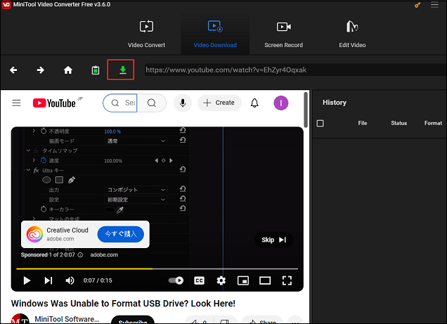The height and width of the screenshot is (324, 447).
Task: Open YouTube notifications bell
Action: [254, 103]
